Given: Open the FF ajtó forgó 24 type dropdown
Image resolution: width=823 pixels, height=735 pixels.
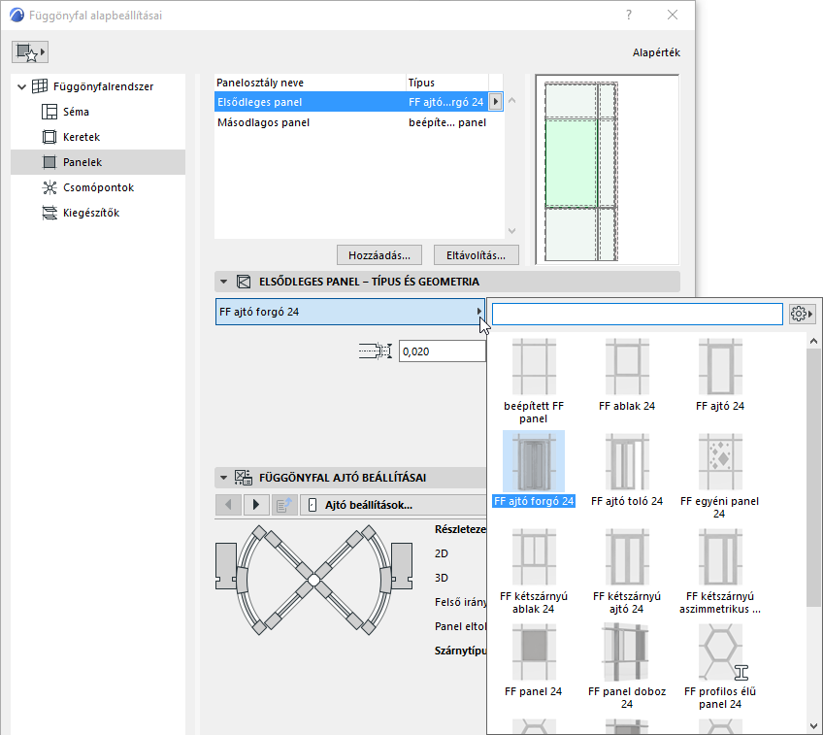Looking at the screenshot, I should click(x=350, y=312).
